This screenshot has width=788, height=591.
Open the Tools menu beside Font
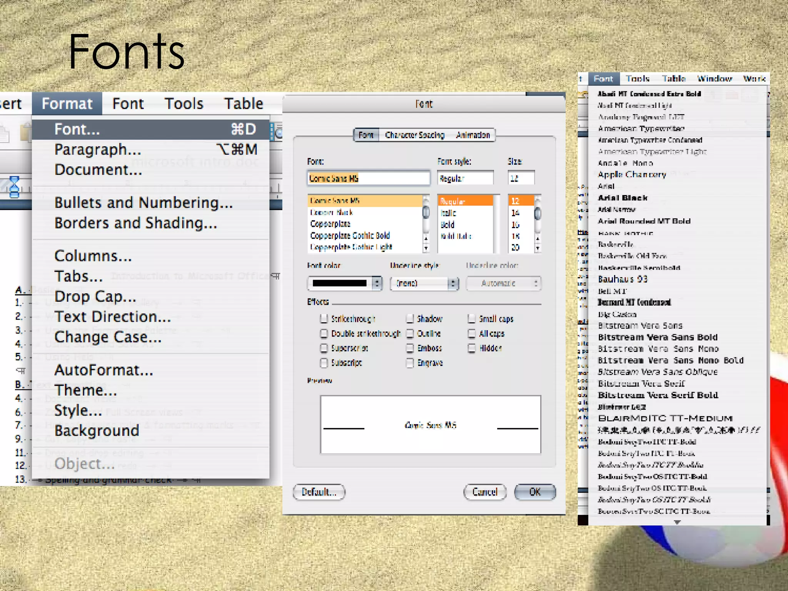click(184, 104)
